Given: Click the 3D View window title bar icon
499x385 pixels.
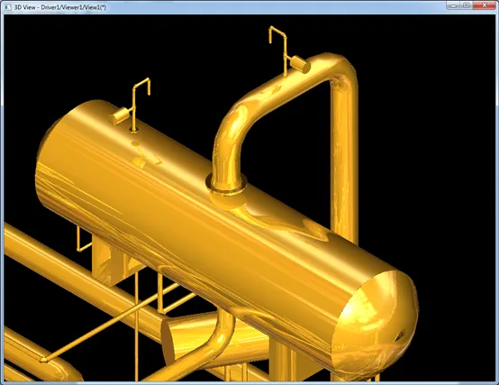Looking at the screenshot, I should click(7, 6).
